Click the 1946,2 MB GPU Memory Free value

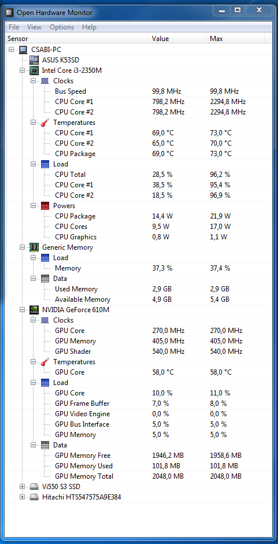pos(168,456)
